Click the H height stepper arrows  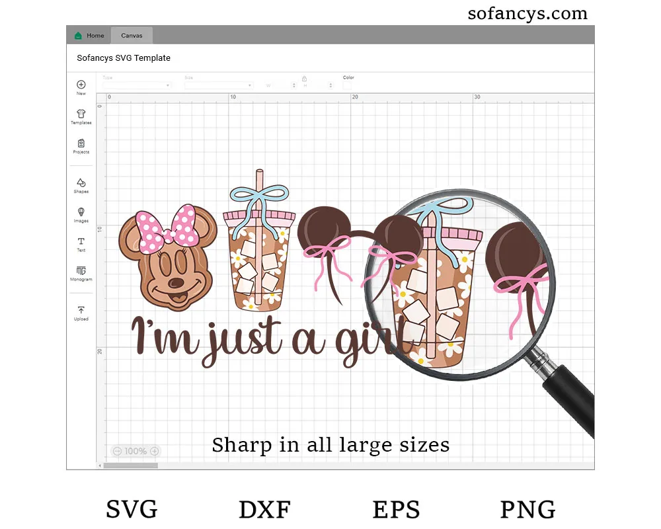(330, 85)
